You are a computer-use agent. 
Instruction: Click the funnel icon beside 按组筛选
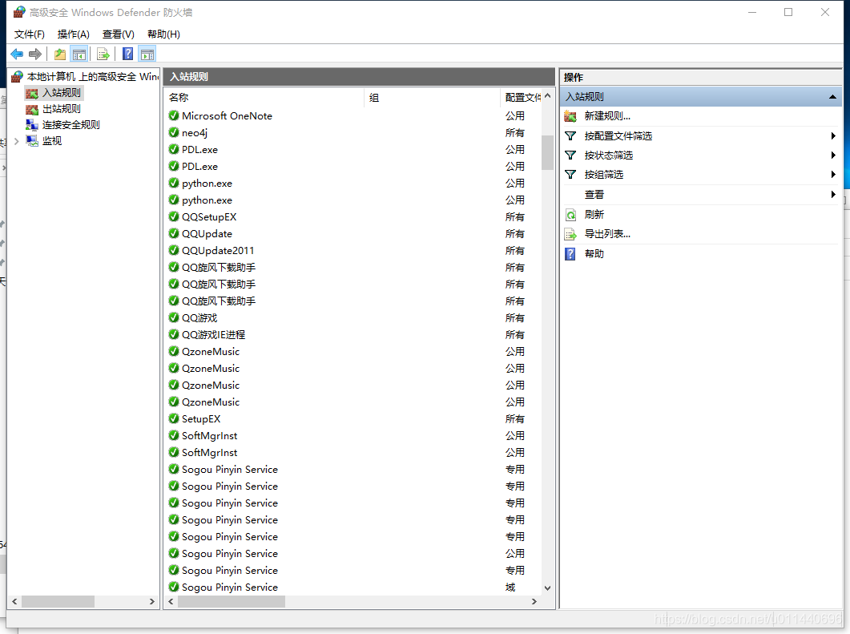click(x=570, y=174)
